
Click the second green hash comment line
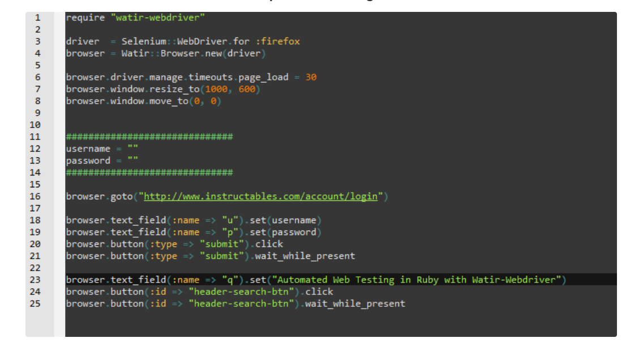tap(149, 172)
